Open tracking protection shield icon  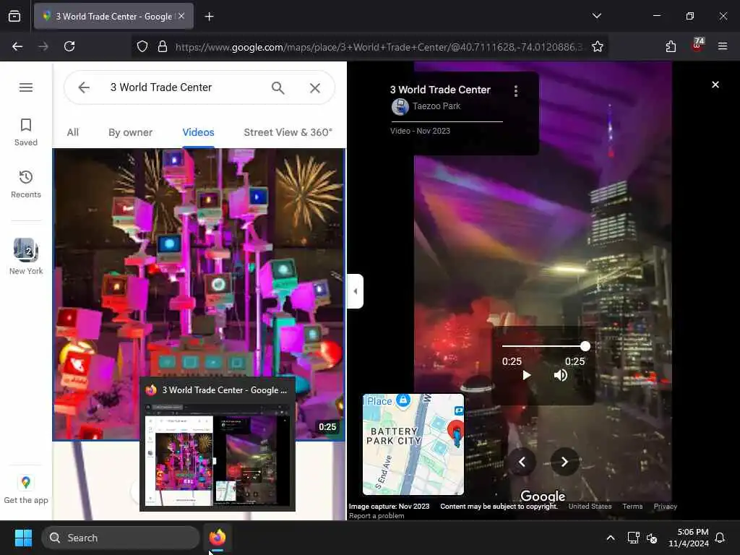(142, 46)
